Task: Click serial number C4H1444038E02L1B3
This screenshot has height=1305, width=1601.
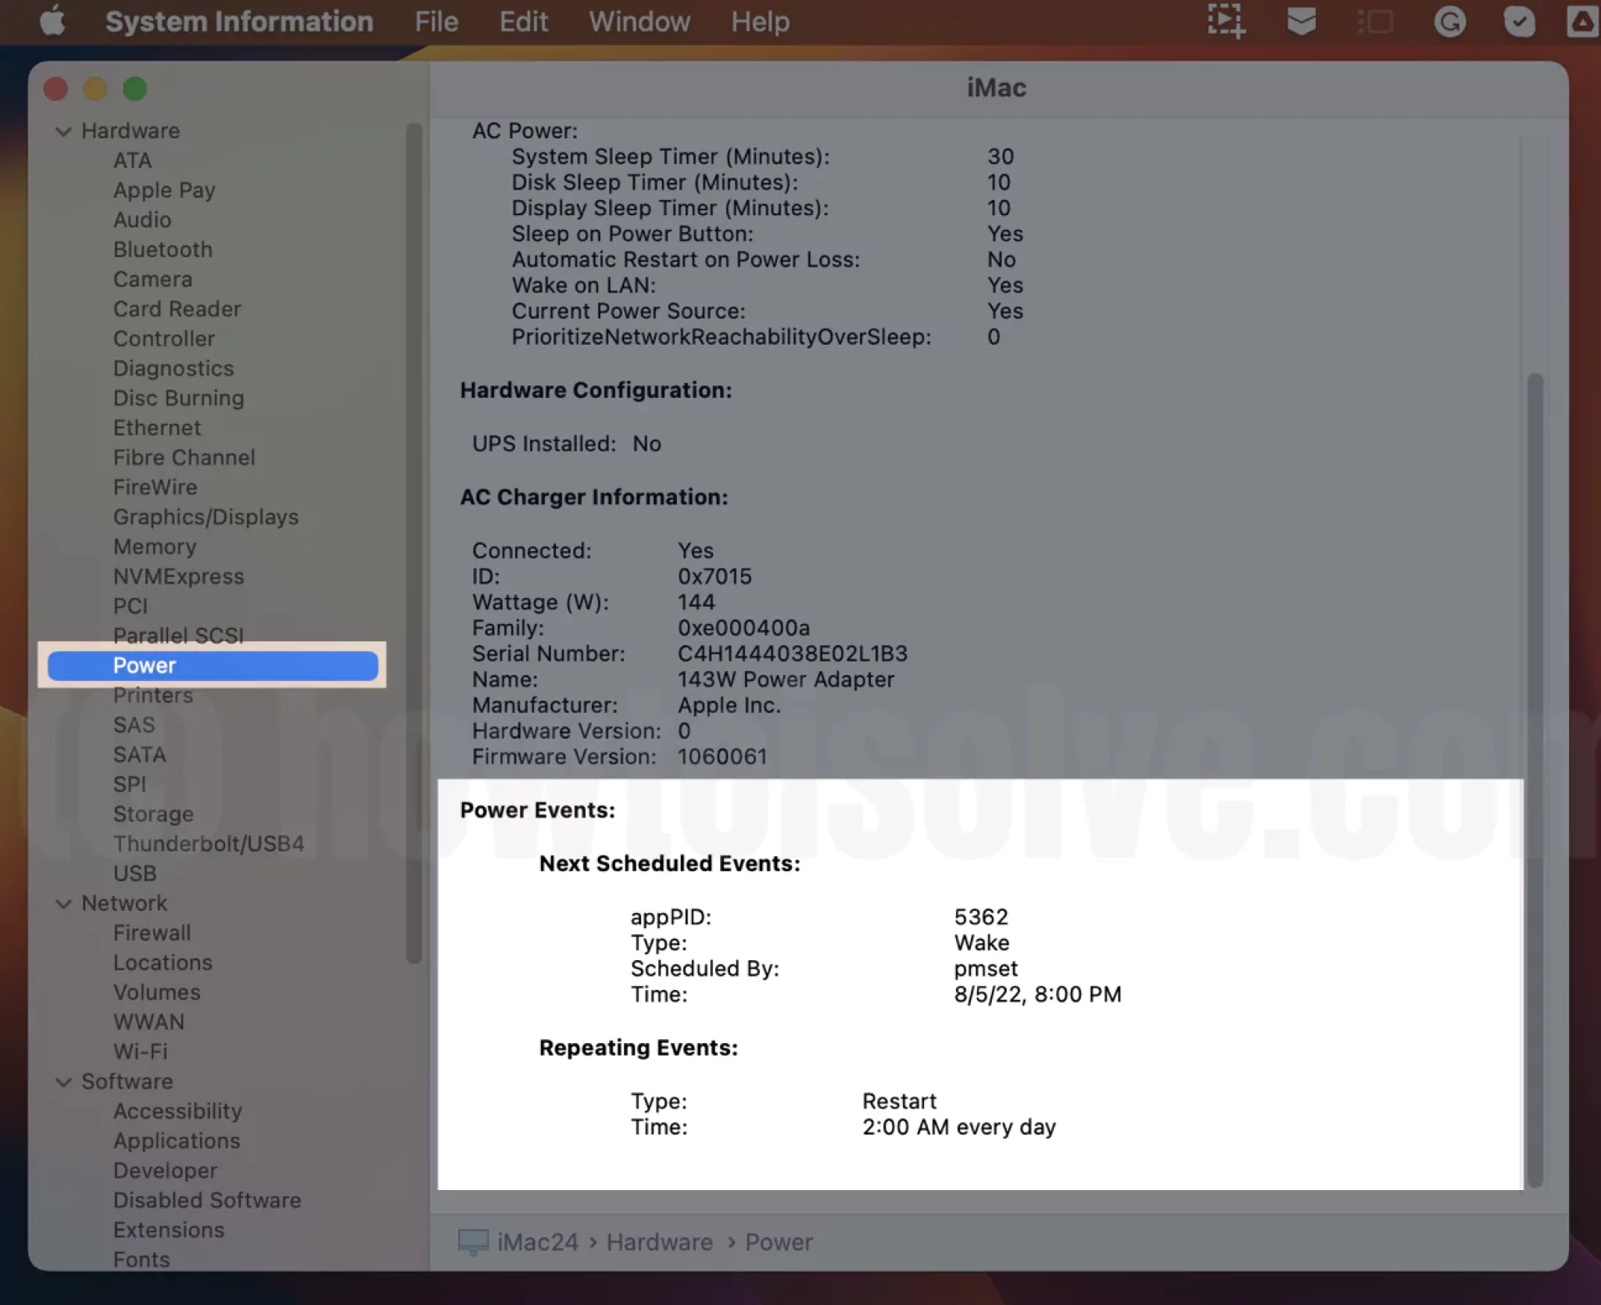Action: pos(792,654)
